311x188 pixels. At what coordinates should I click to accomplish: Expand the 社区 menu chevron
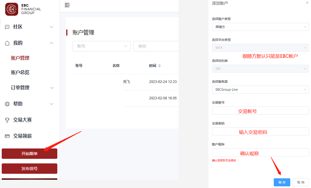point(51,27)
